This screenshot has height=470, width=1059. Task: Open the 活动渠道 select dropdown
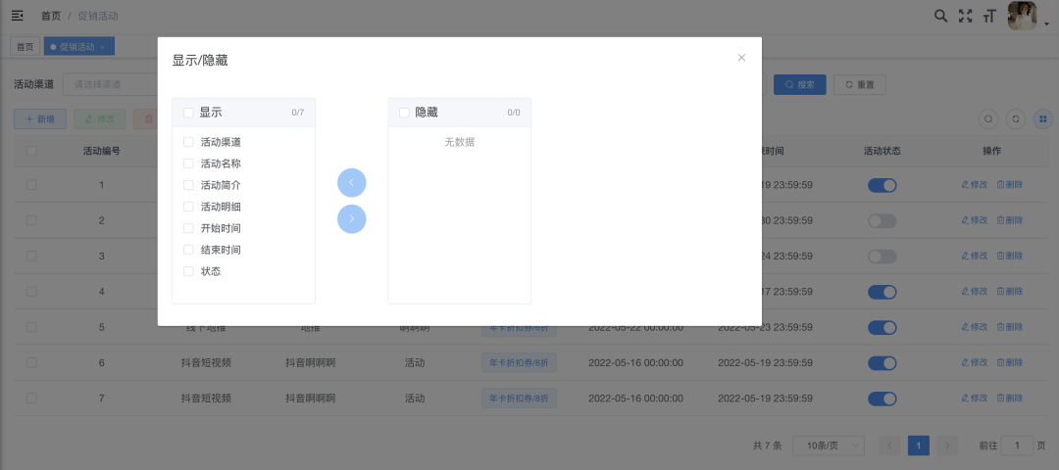(110, 84)
